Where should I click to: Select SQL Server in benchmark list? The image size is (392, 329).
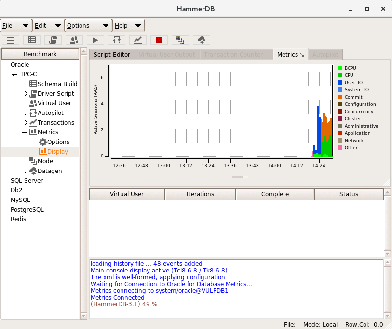(27, 180)
